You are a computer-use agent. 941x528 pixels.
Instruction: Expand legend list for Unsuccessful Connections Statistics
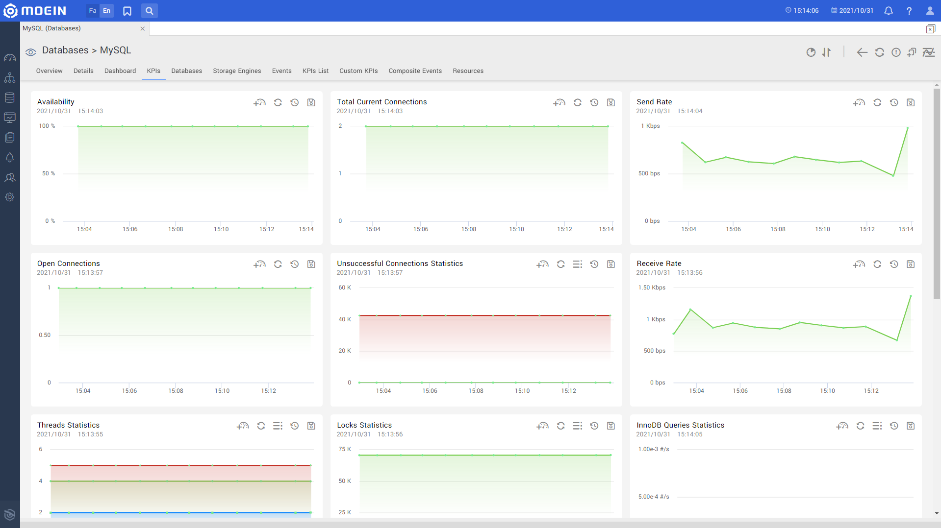pyautogui.click(x=577, y=264)
